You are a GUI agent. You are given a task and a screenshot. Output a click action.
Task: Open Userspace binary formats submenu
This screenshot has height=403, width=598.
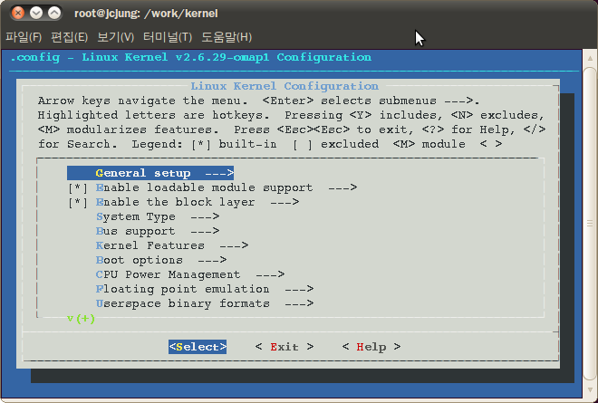click(205, 303)
